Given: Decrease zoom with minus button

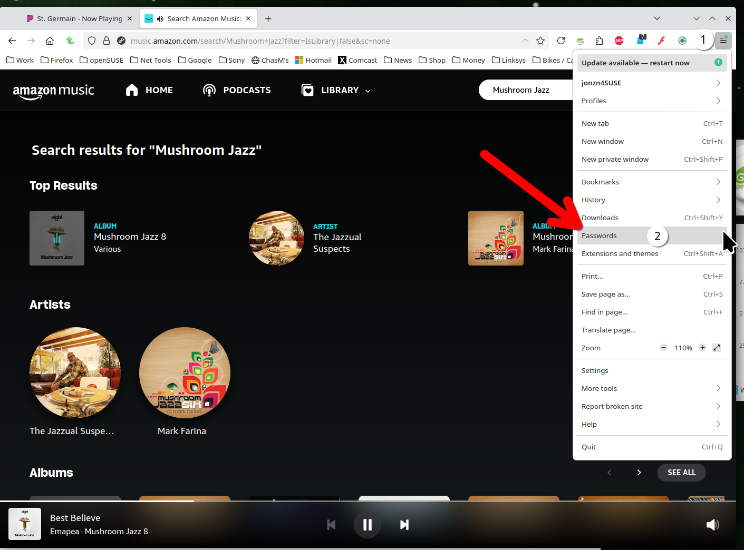Looking at the screenshot, I should click(x=663, y=348).
